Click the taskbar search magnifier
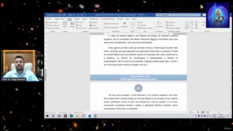The width and height of the screenshot is (233, 131). [x=53, y=116]
